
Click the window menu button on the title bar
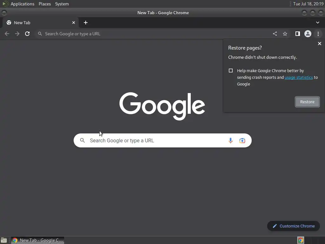(x=4, y=13)
